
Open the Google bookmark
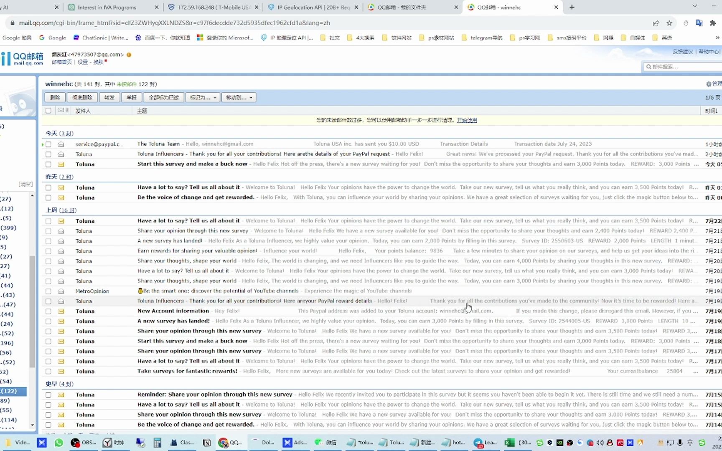53,38
